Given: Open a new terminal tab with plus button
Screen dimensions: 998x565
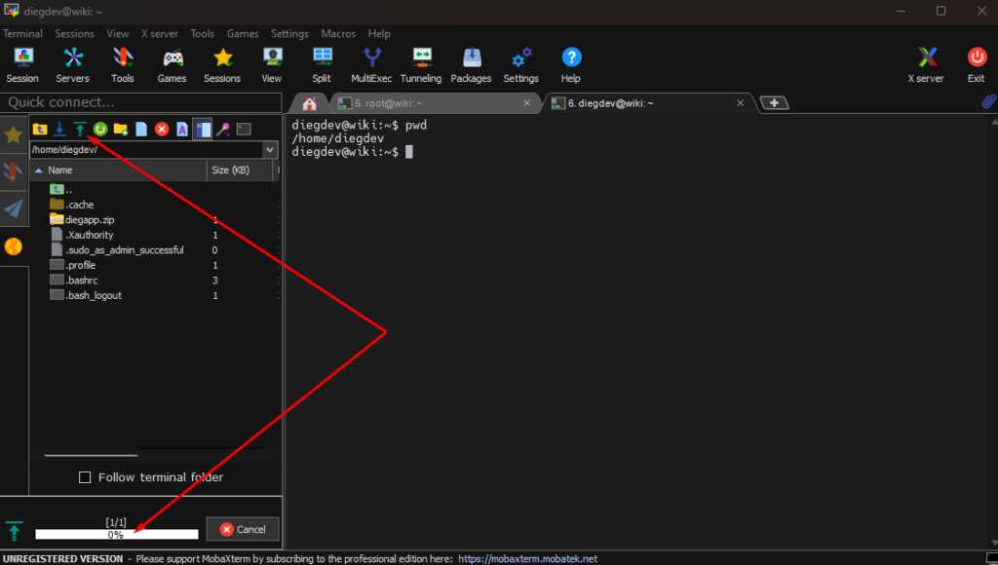Looking at the screenshot, I should click(775, 103).
